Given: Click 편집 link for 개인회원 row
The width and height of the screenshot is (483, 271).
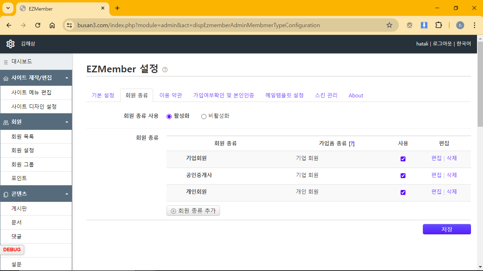Looking at the screenshot, I should [x=436, y=192].
